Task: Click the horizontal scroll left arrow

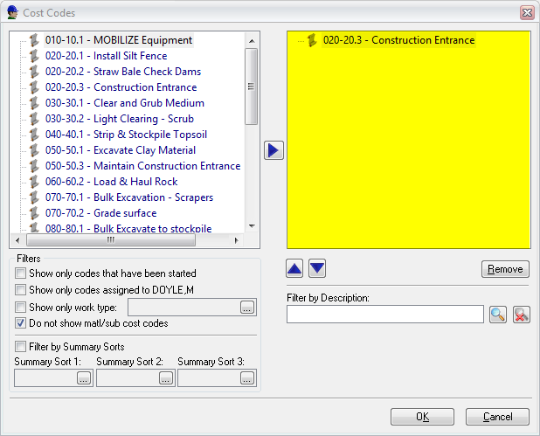Action: pos(17,240)
